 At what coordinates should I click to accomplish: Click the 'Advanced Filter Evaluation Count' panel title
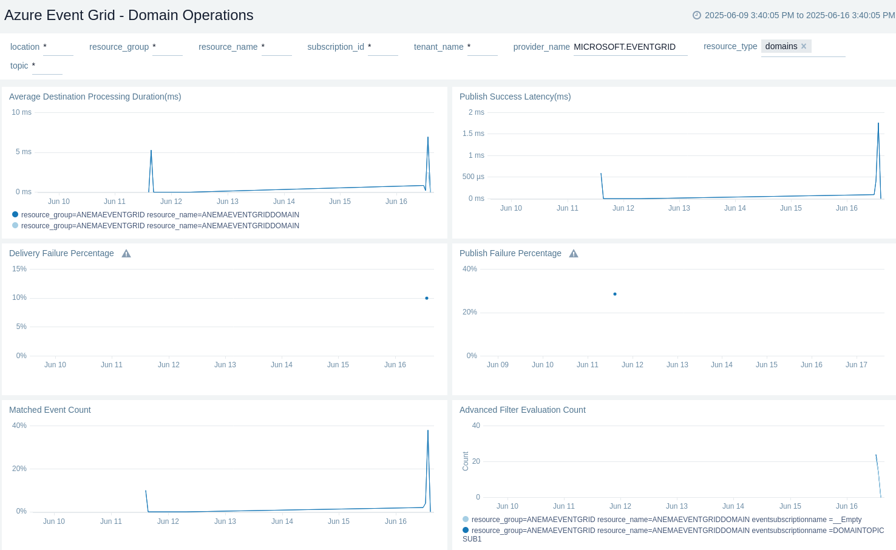(x=523, y=410)
